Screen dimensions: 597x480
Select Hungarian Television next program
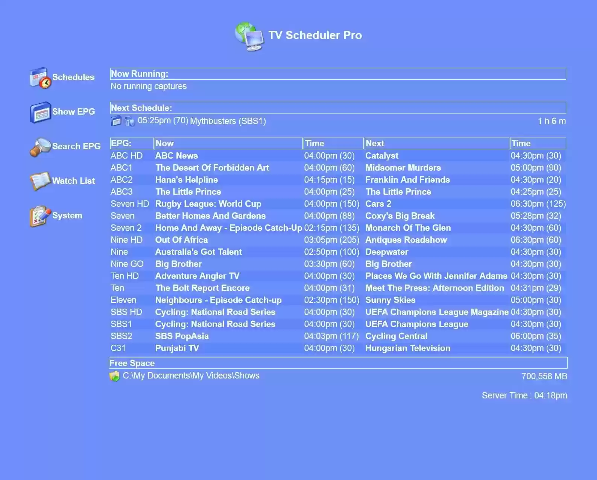(408, 348)
